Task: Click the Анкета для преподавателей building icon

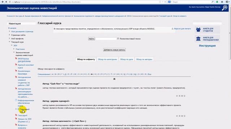Action: pos(198,39)
